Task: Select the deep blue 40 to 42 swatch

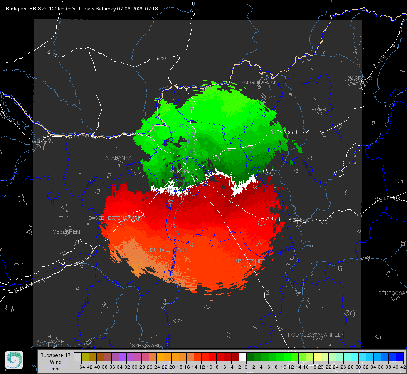Action: pyautogui.click(x=400, y=357)
